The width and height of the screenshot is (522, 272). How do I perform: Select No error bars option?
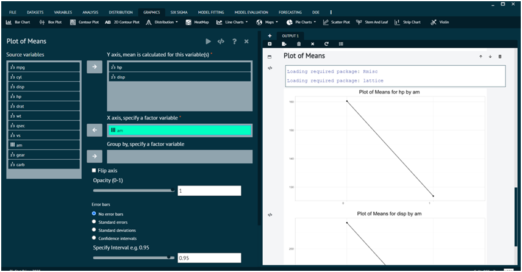(94, 213)
